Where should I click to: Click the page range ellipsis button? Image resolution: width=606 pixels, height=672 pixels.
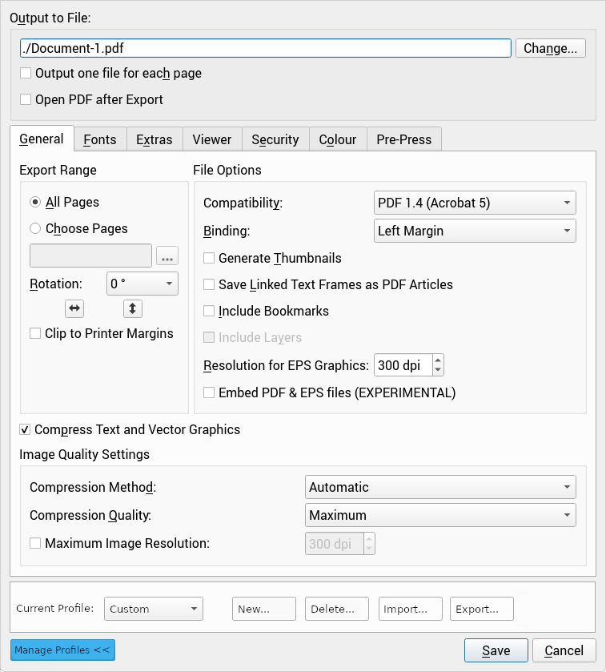point(167,256)
